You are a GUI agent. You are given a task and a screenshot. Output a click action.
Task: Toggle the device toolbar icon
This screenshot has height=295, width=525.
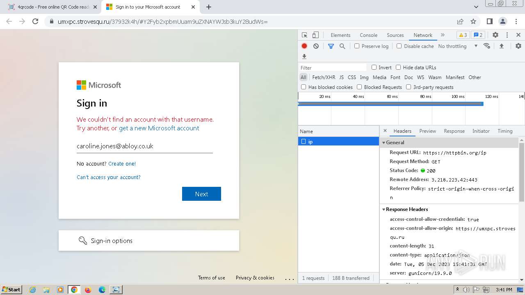tap(315, 35)
